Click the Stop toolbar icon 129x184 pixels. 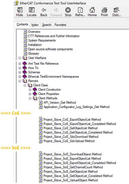[68, 10]
